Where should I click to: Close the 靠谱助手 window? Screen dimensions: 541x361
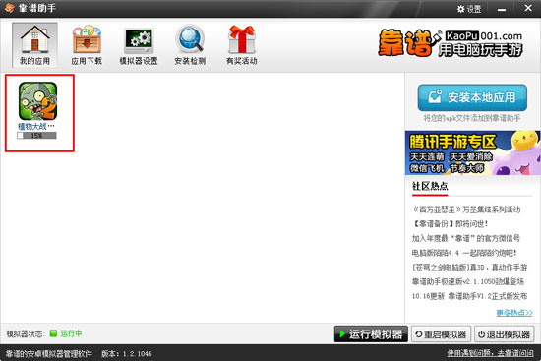528,8
